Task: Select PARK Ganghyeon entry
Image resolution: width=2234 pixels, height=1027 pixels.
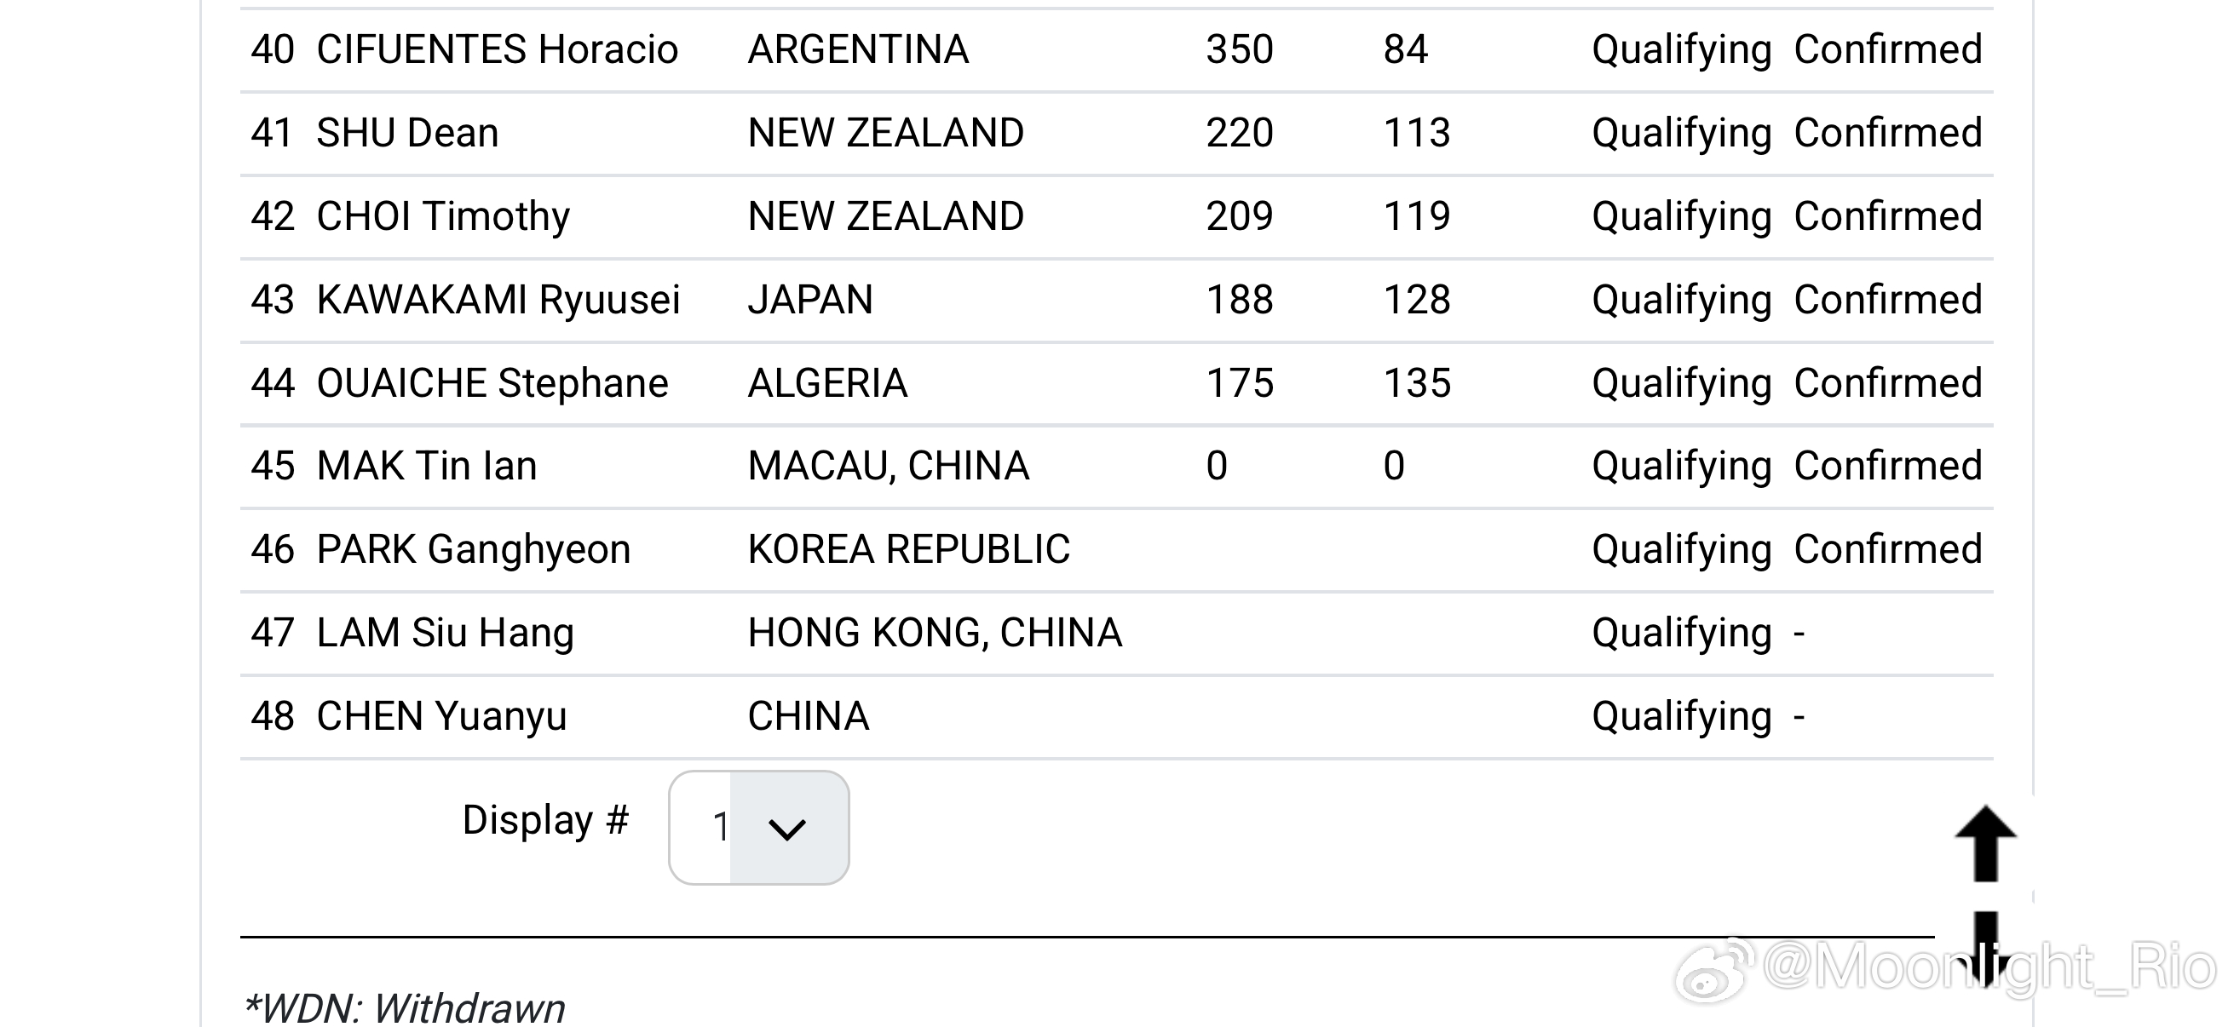Action: point(474,550)
